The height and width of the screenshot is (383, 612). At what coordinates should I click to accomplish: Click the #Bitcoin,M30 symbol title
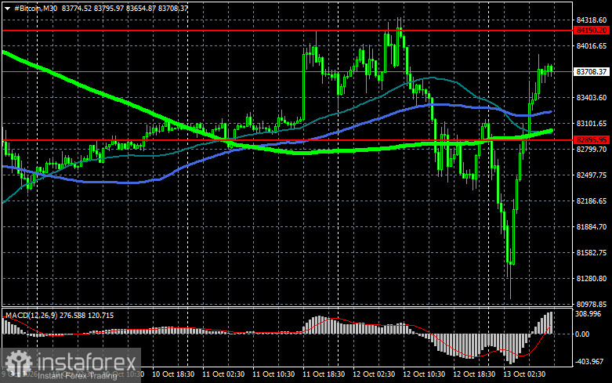pyautogui.click(x=36, y=8)
